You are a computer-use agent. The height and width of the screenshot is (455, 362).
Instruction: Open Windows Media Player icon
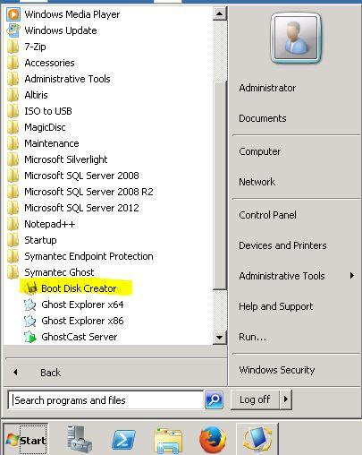coord(13,14)
